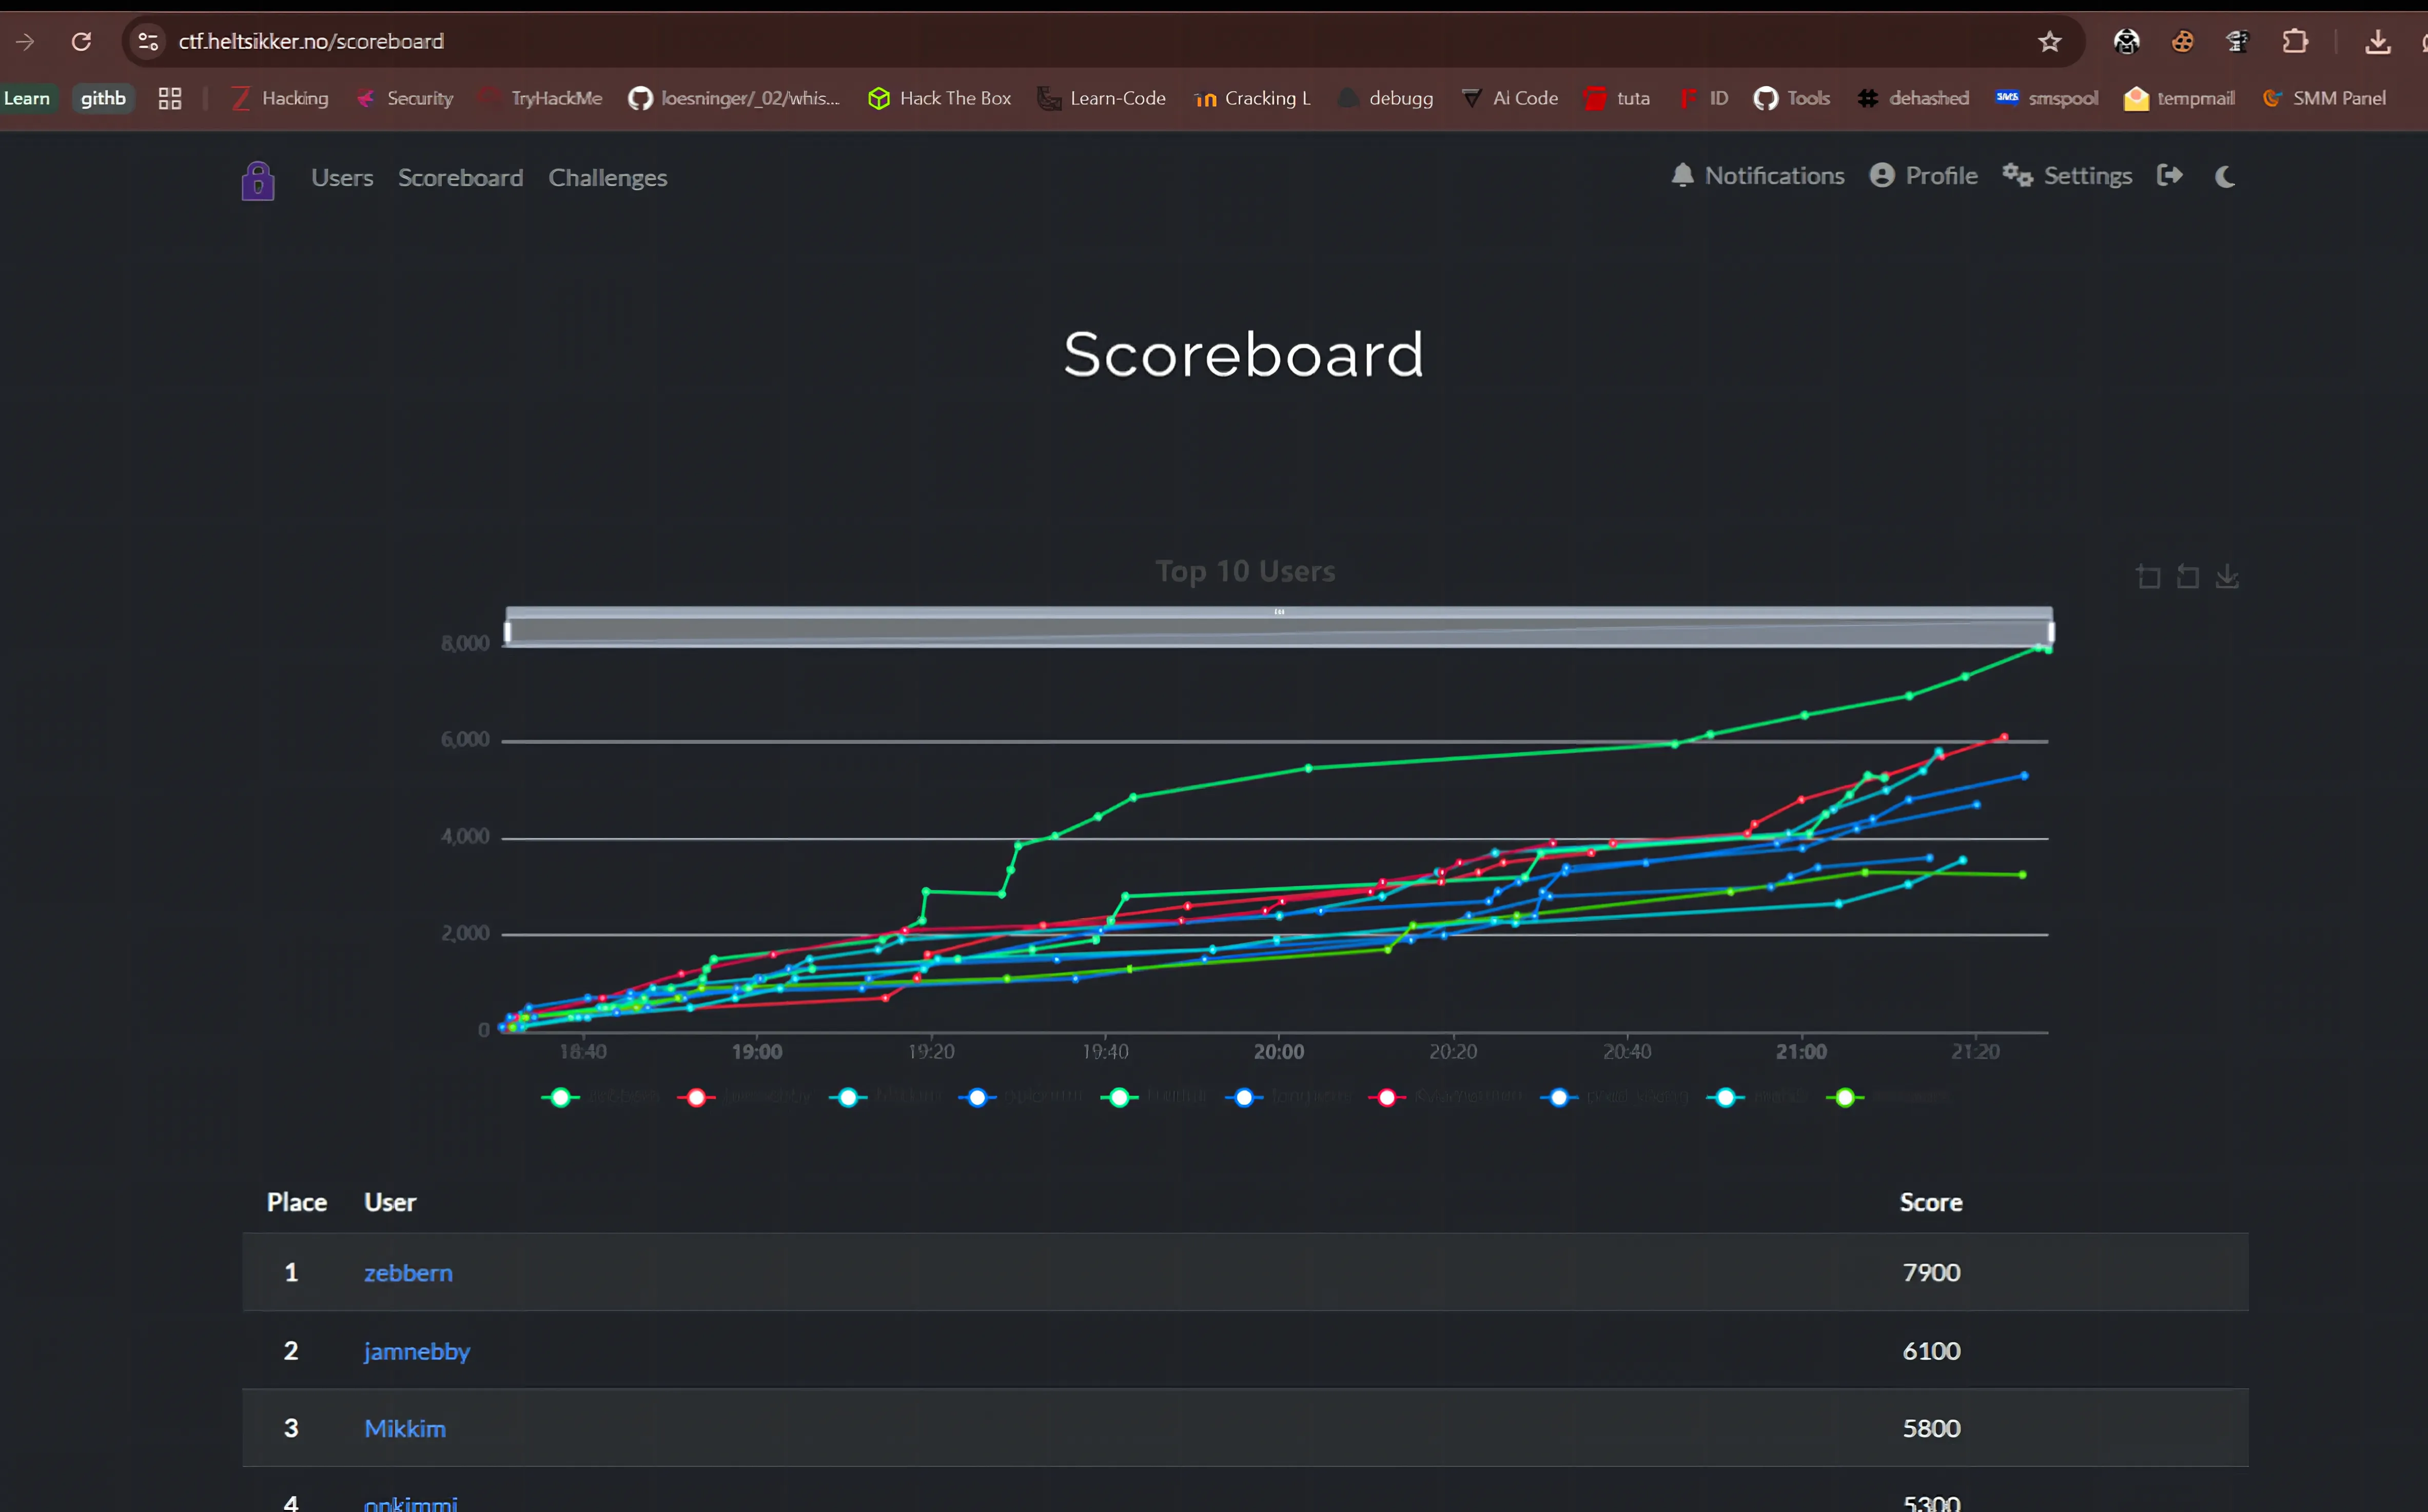Open the browser Extensions puzzle menu
The image size is (2428, 1512).
[x=2296, y=41]
